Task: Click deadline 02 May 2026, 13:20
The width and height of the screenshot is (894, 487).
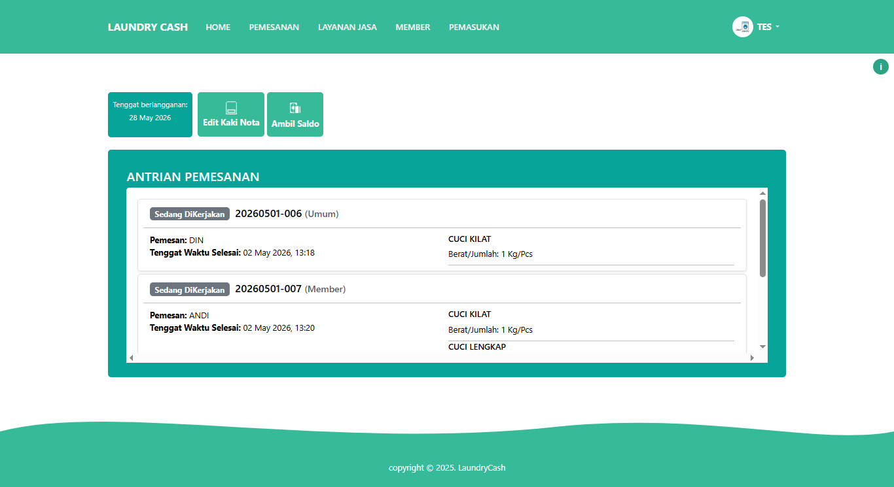Action: tap(279, 327)
